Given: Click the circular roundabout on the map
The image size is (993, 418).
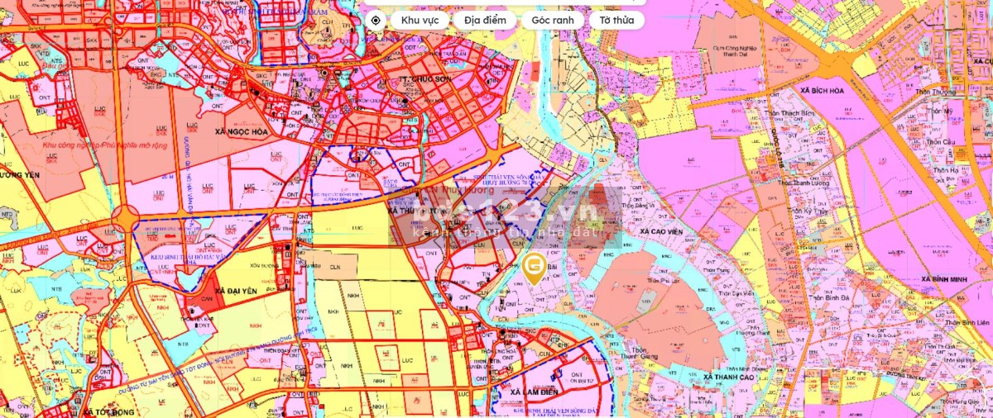Looking at the screenshot, I should (x=126, y=221).
